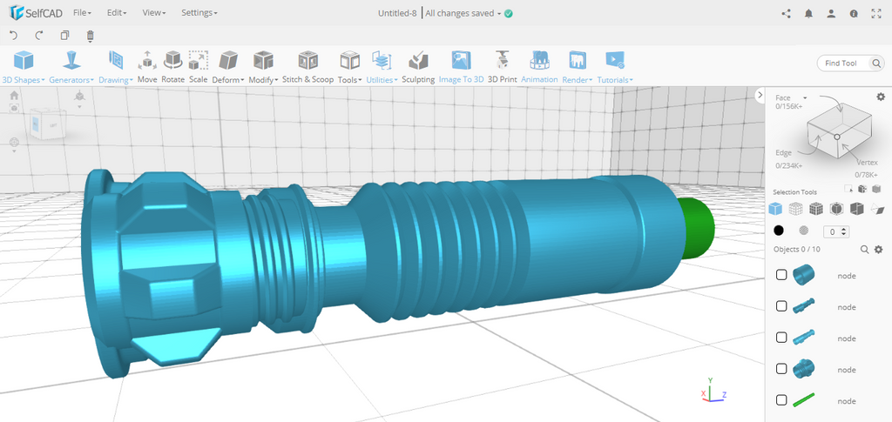
Task: Toggle fullscreen mode icon
Action: tap(876, 14)
